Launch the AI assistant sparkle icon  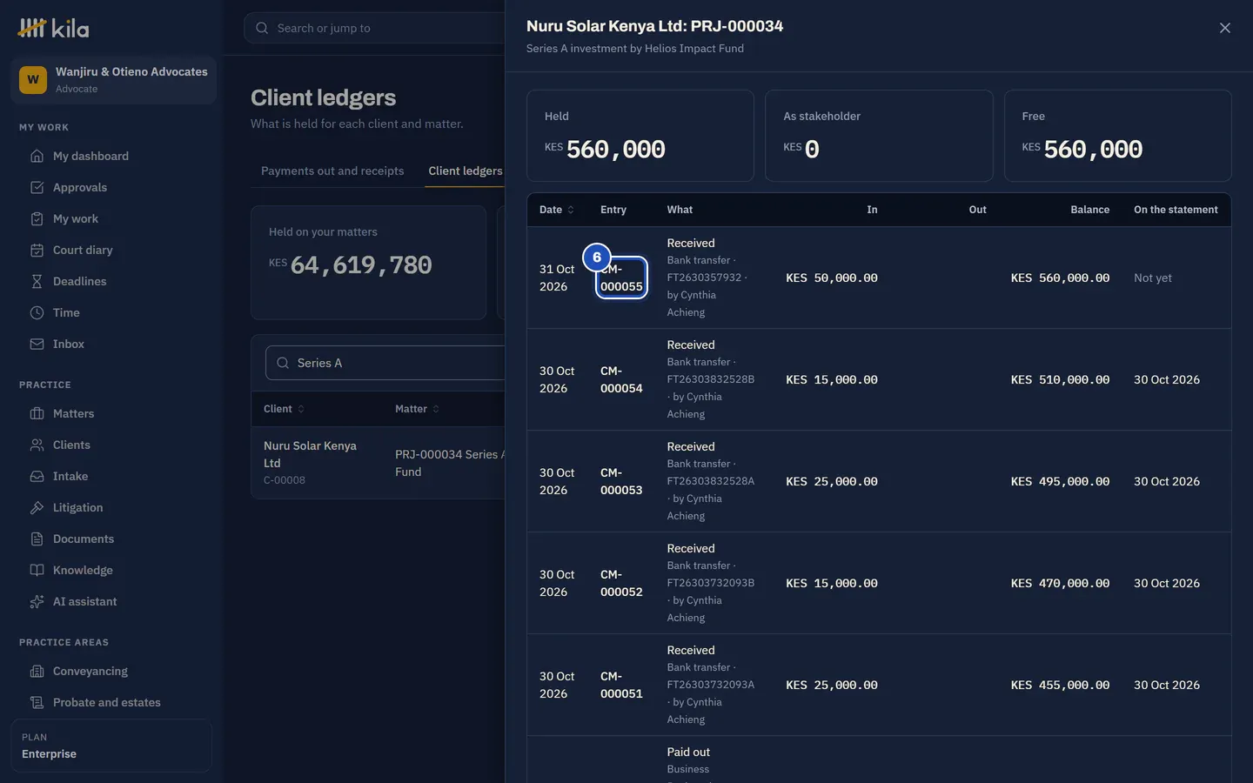37,602
